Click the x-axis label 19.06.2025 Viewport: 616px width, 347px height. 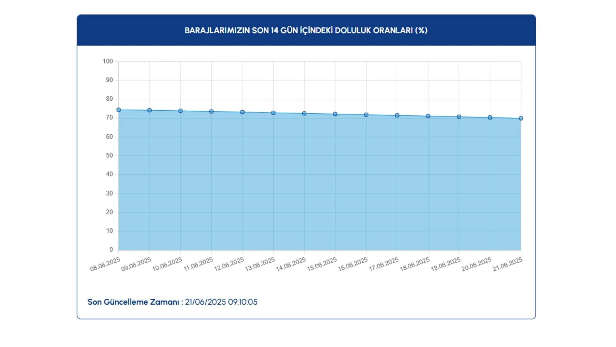pyautogui.click(x=445, y=264)
